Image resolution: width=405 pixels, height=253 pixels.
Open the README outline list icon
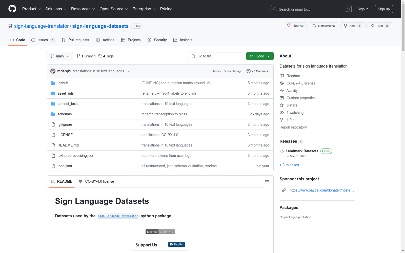(x=267, y=182)
